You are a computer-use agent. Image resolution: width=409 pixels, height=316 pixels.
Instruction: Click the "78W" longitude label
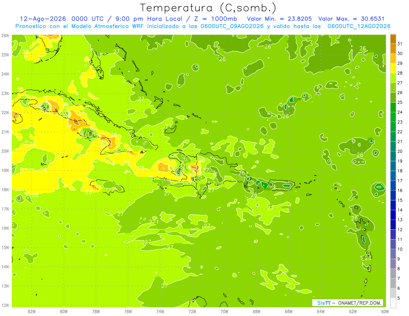[96, 311]
